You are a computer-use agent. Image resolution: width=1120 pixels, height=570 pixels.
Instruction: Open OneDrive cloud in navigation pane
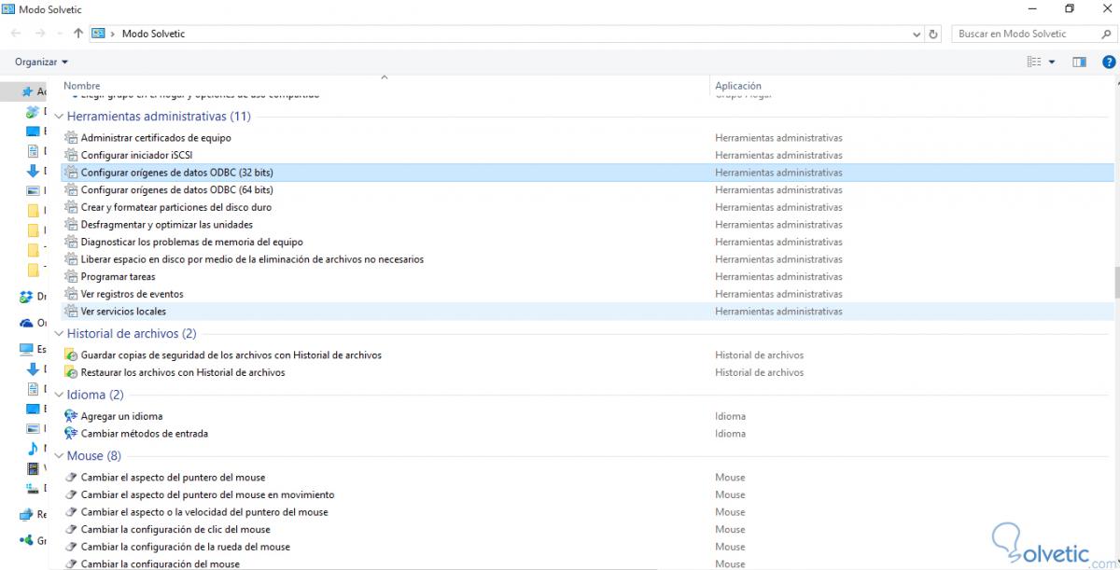[x=28, y=323]
